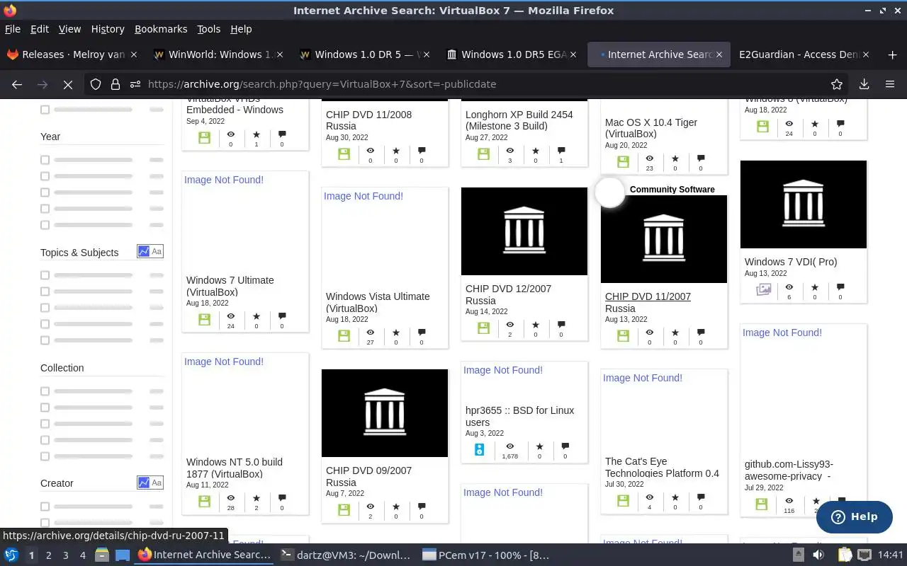Open the file manager from the taskbar
The width and height of the screenshot is (907, 566).
101,555
